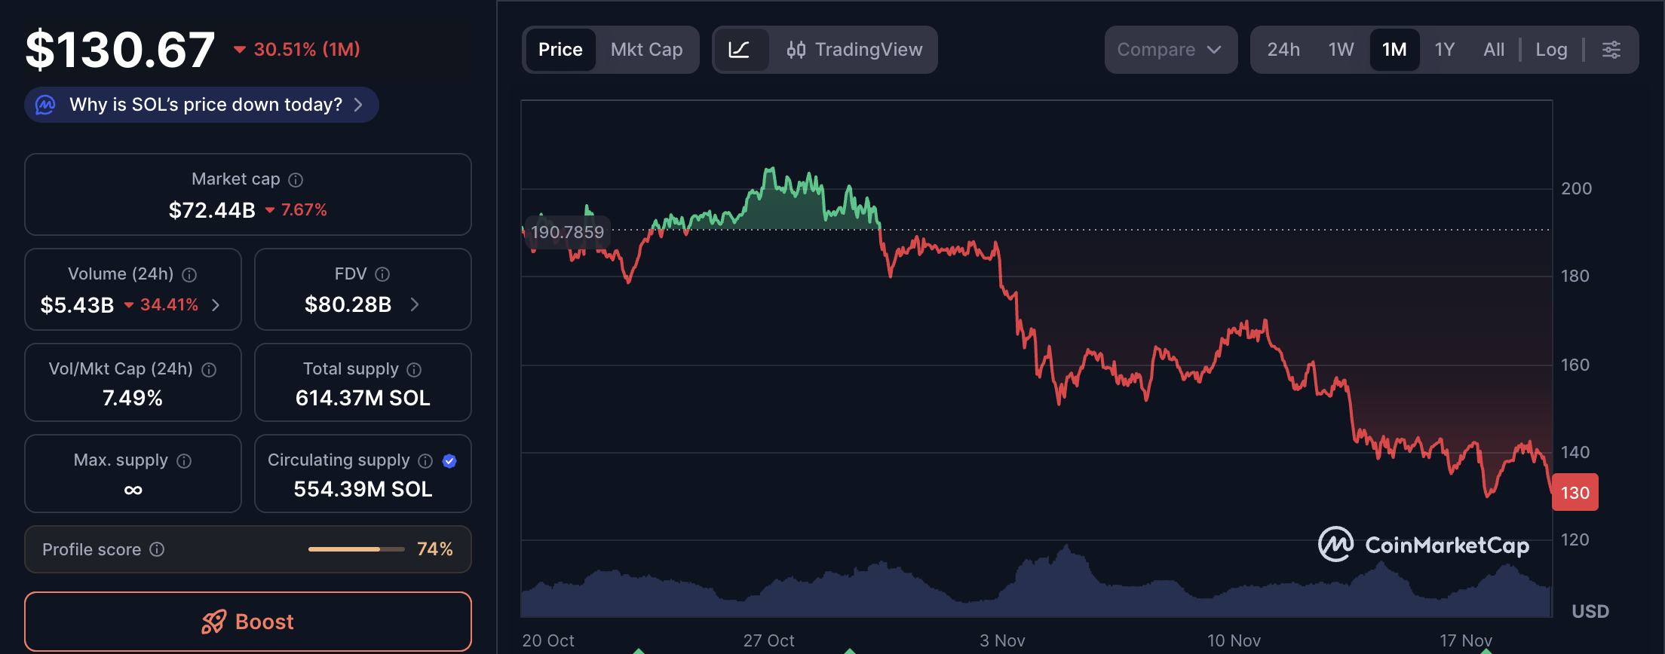Expand FDV details with its chevron
The image size is (1665, 654).
coord(413,305)
